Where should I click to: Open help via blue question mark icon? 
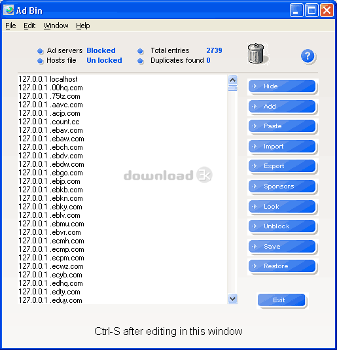click(308, 56)
